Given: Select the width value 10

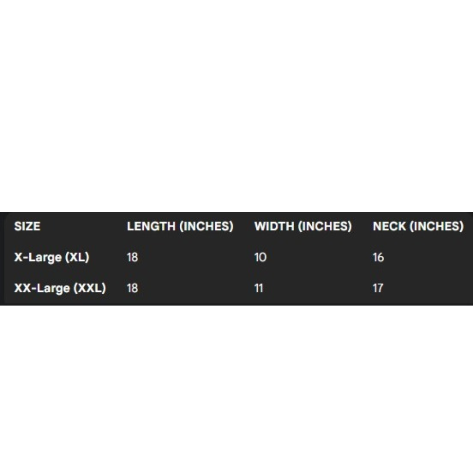Looking at the screenshot, I should coord(260,257).
